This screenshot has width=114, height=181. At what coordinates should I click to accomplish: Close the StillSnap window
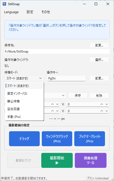point(108,4)
